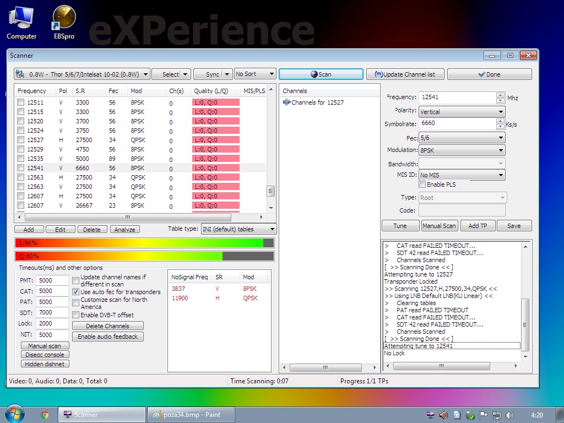
Task: Open the Select dropdown button
Action: pos(171,74)
